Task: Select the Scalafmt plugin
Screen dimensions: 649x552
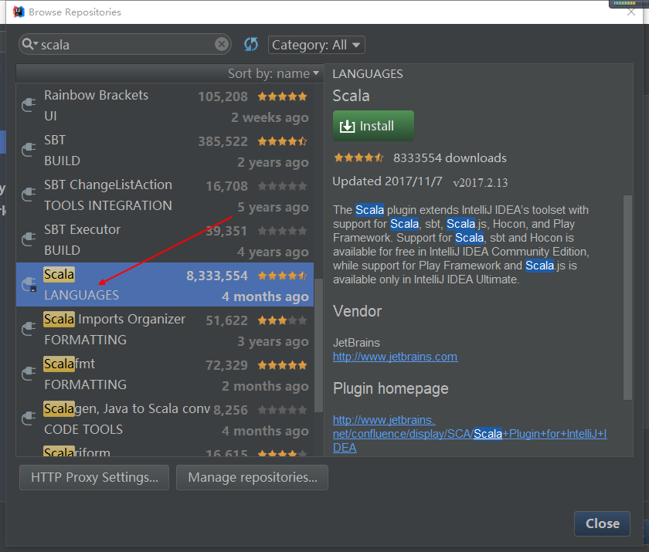Action: (165, 374)
